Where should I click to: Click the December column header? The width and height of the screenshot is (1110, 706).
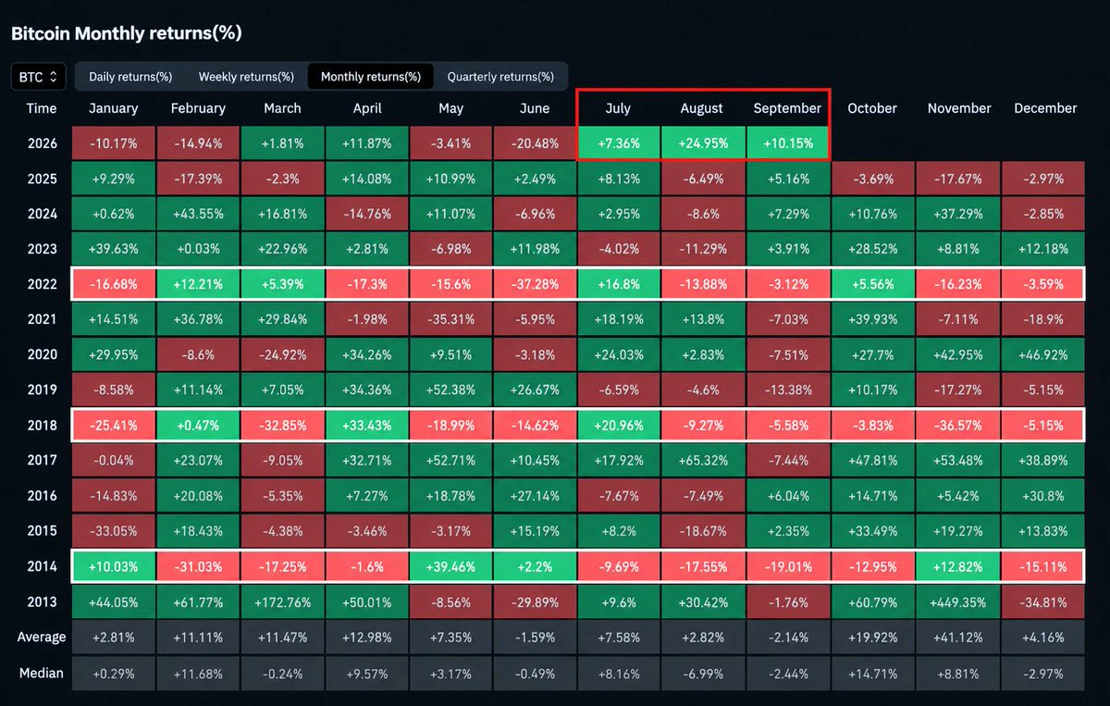point(1045,108)
